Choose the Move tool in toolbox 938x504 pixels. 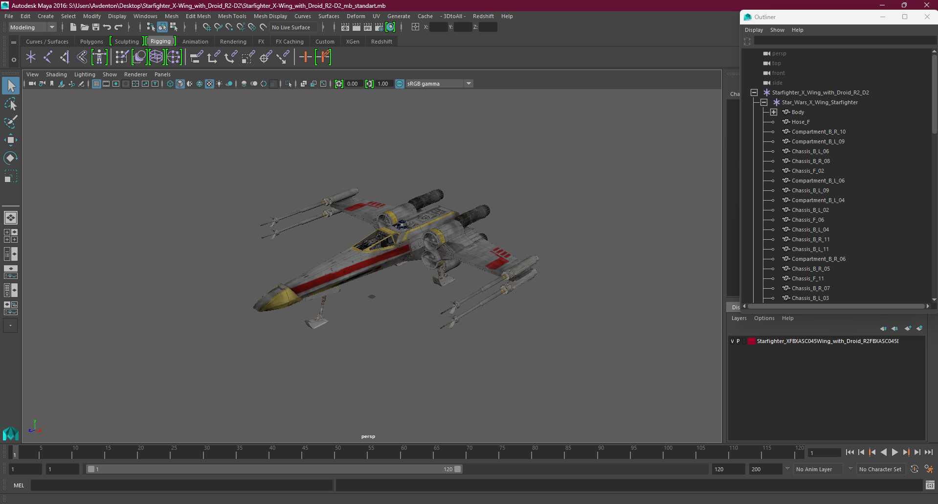pyautogui.click(x=11, y=140)
